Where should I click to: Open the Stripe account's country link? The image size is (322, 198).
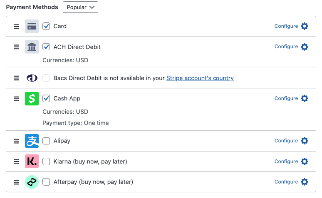point(200,78)
